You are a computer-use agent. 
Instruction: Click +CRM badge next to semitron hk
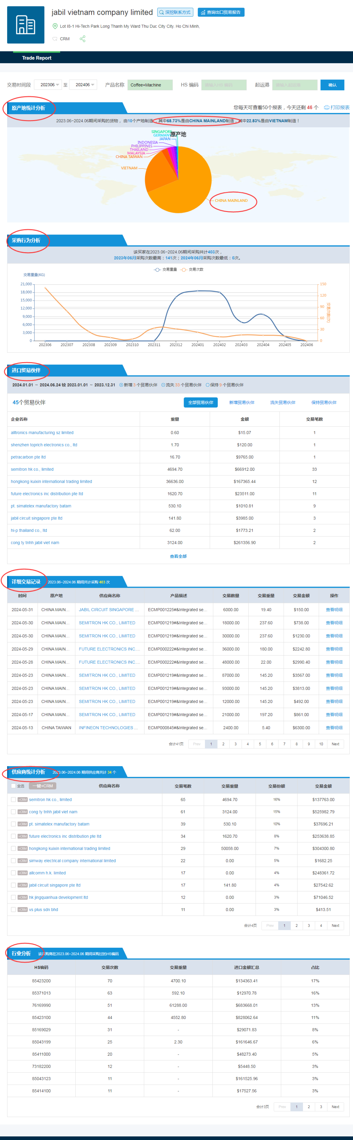[x=23, y=800]
